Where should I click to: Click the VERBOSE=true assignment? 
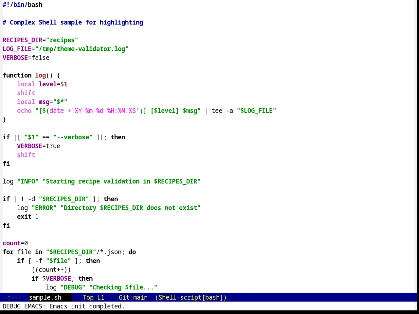pos(39,146)
